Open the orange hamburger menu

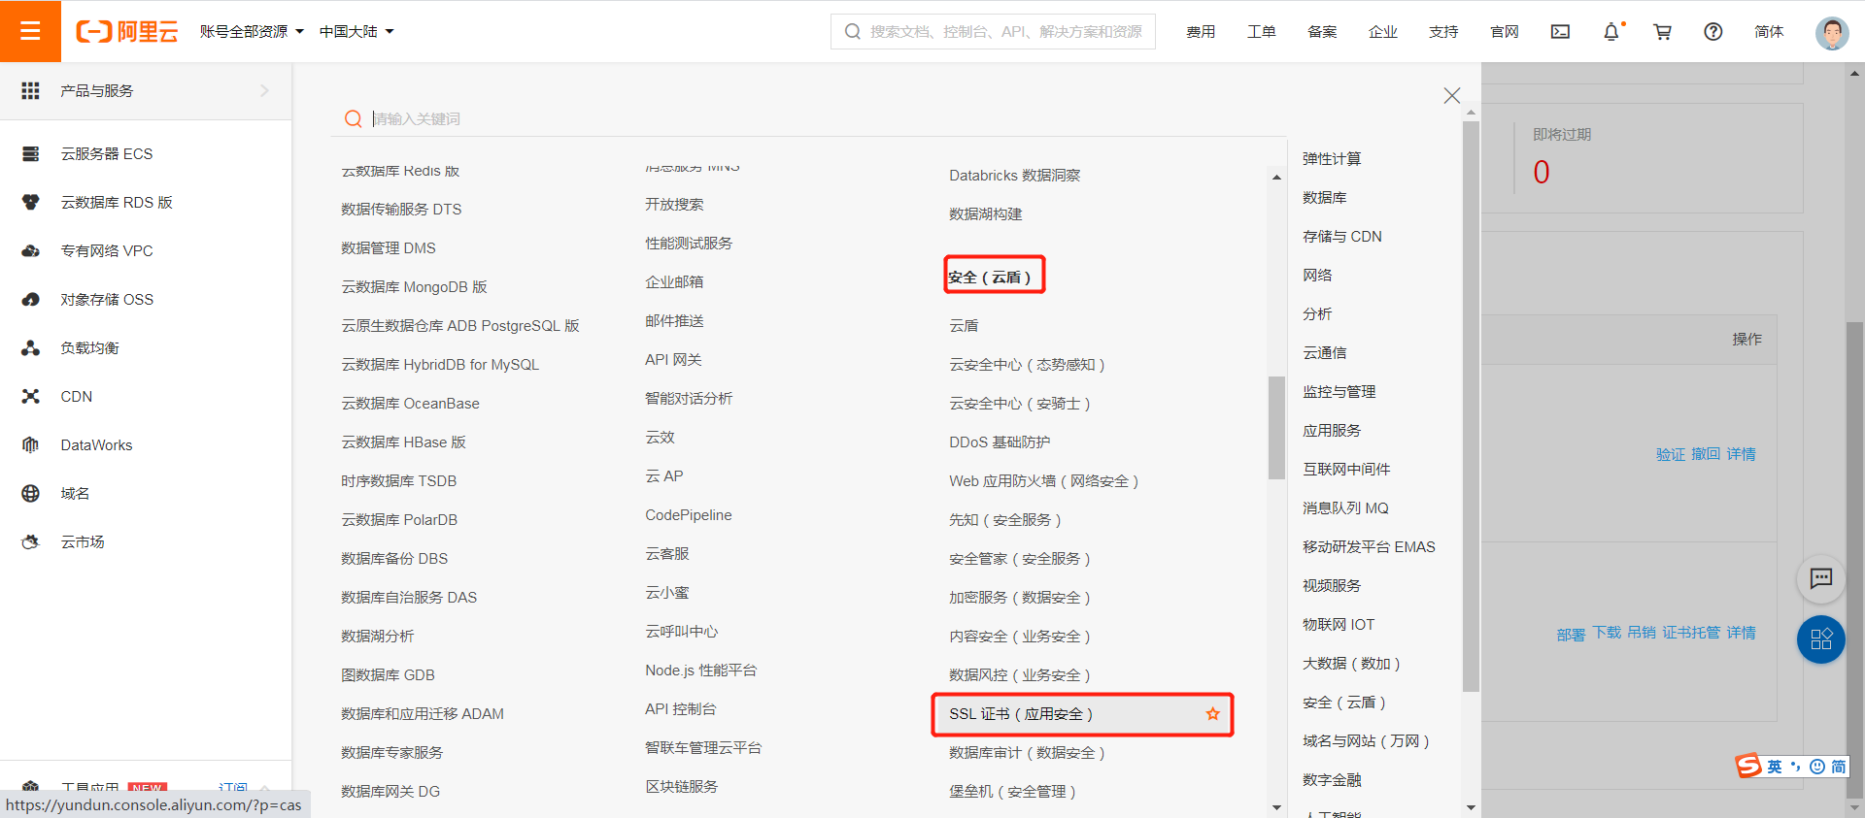pos(30,31)
